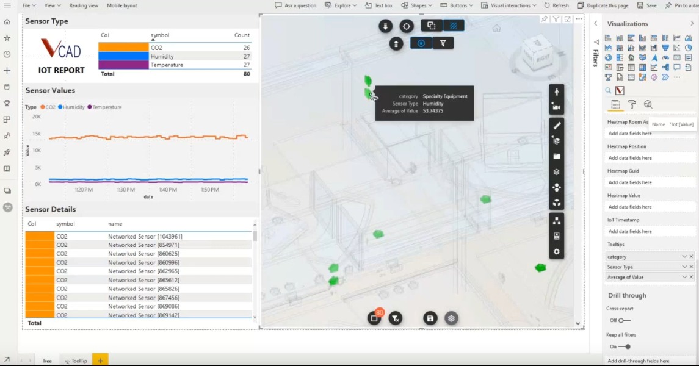Remove the category field from Tooltips
699x366 pixels.
pos(692,256)
